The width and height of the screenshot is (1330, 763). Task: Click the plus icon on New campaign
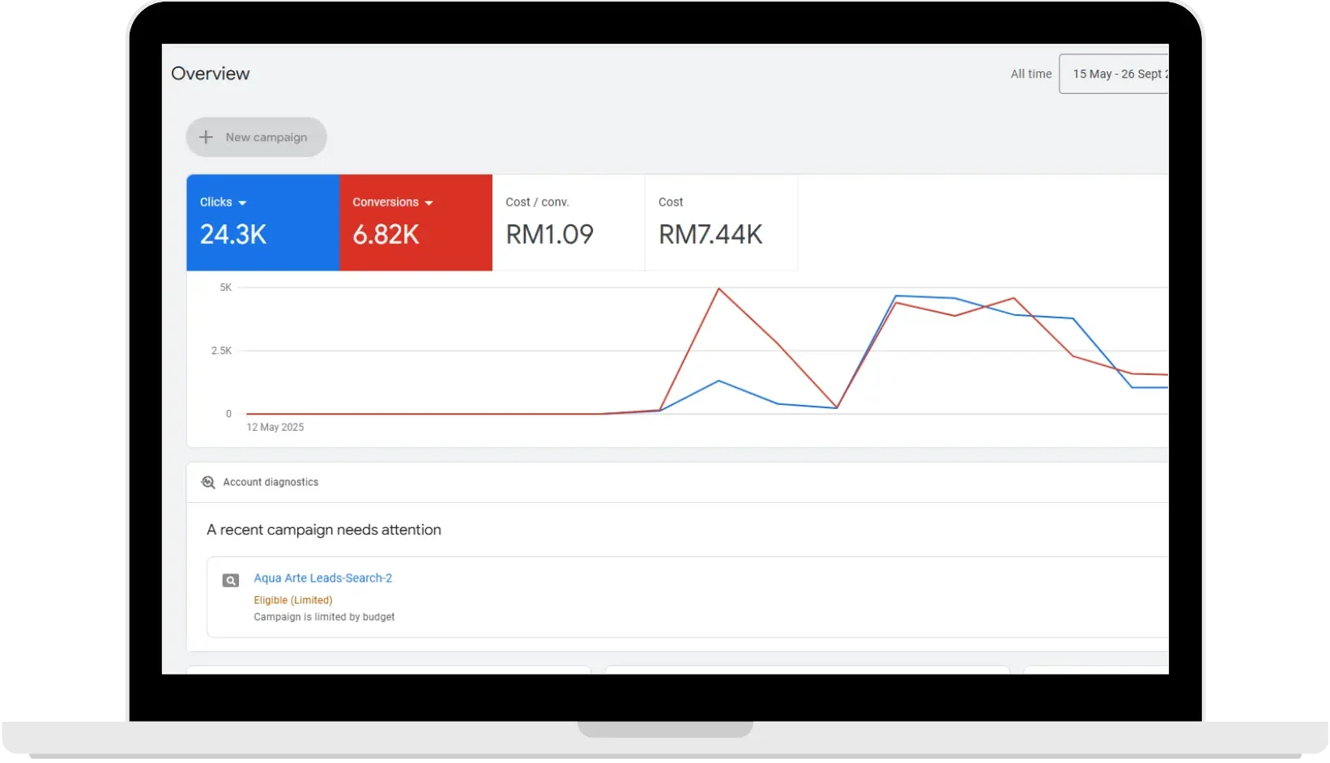click(207, 137)
